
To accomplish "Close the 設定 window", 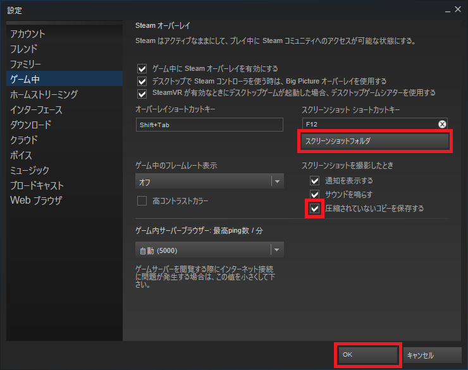I will pyautogui.click(x=458, y=9).
